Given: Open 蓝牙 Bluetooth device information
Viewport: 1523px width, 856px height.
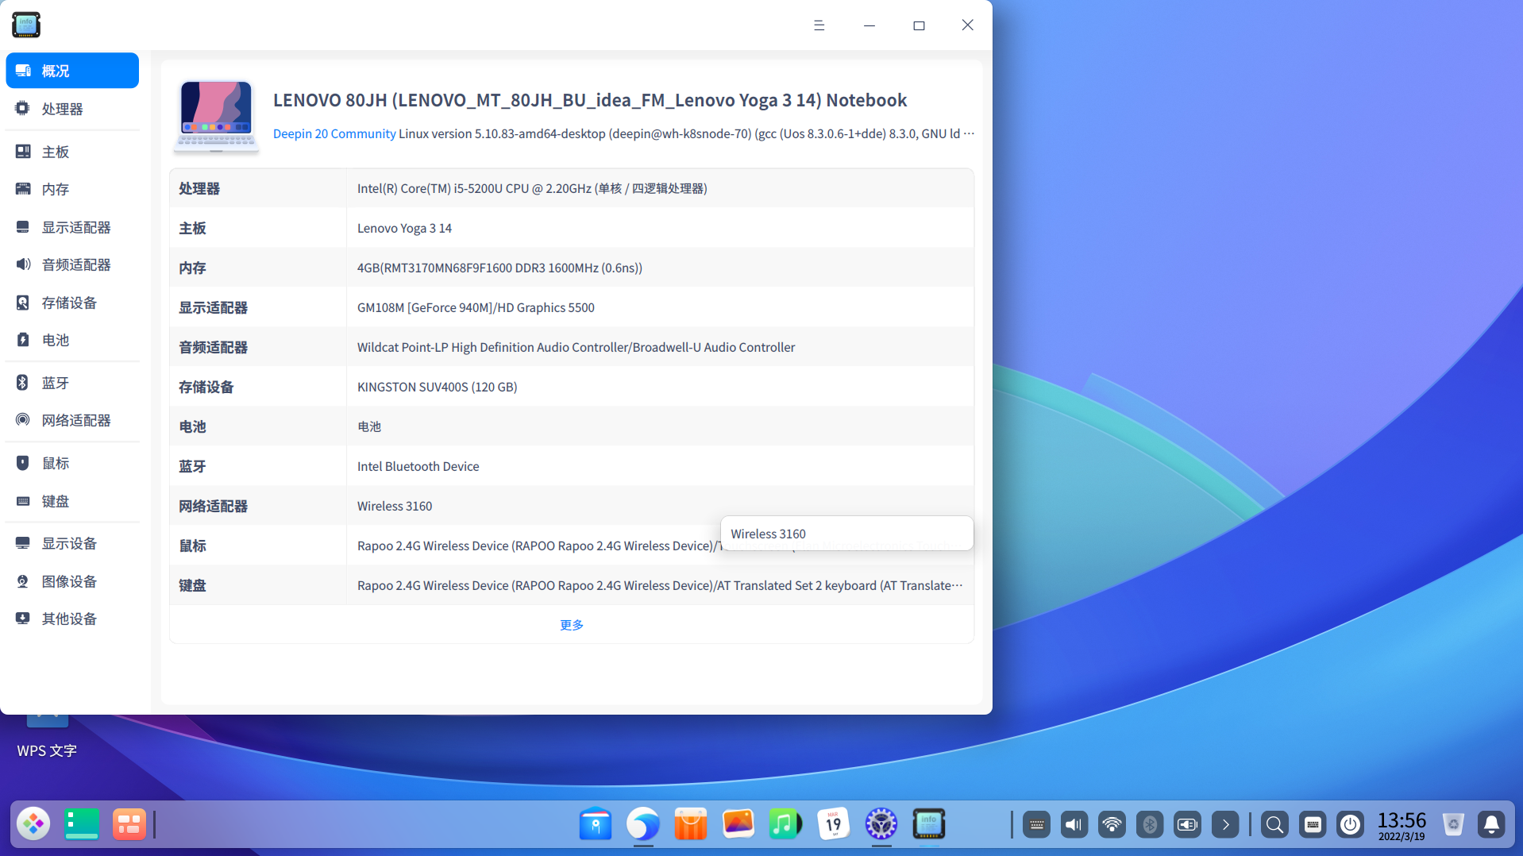Looking at the screenshot, I should point(56,383).
